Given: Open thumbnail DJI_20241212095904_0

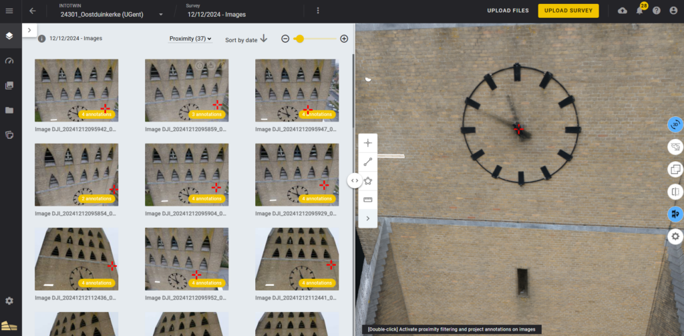Looking at the screenshot, I should click(x=187, y=174).
